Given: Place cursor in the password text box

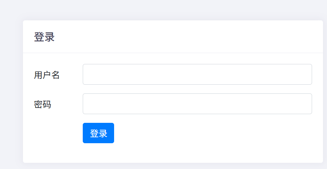Looking at the screenshot, I should [x=197, y=104].
